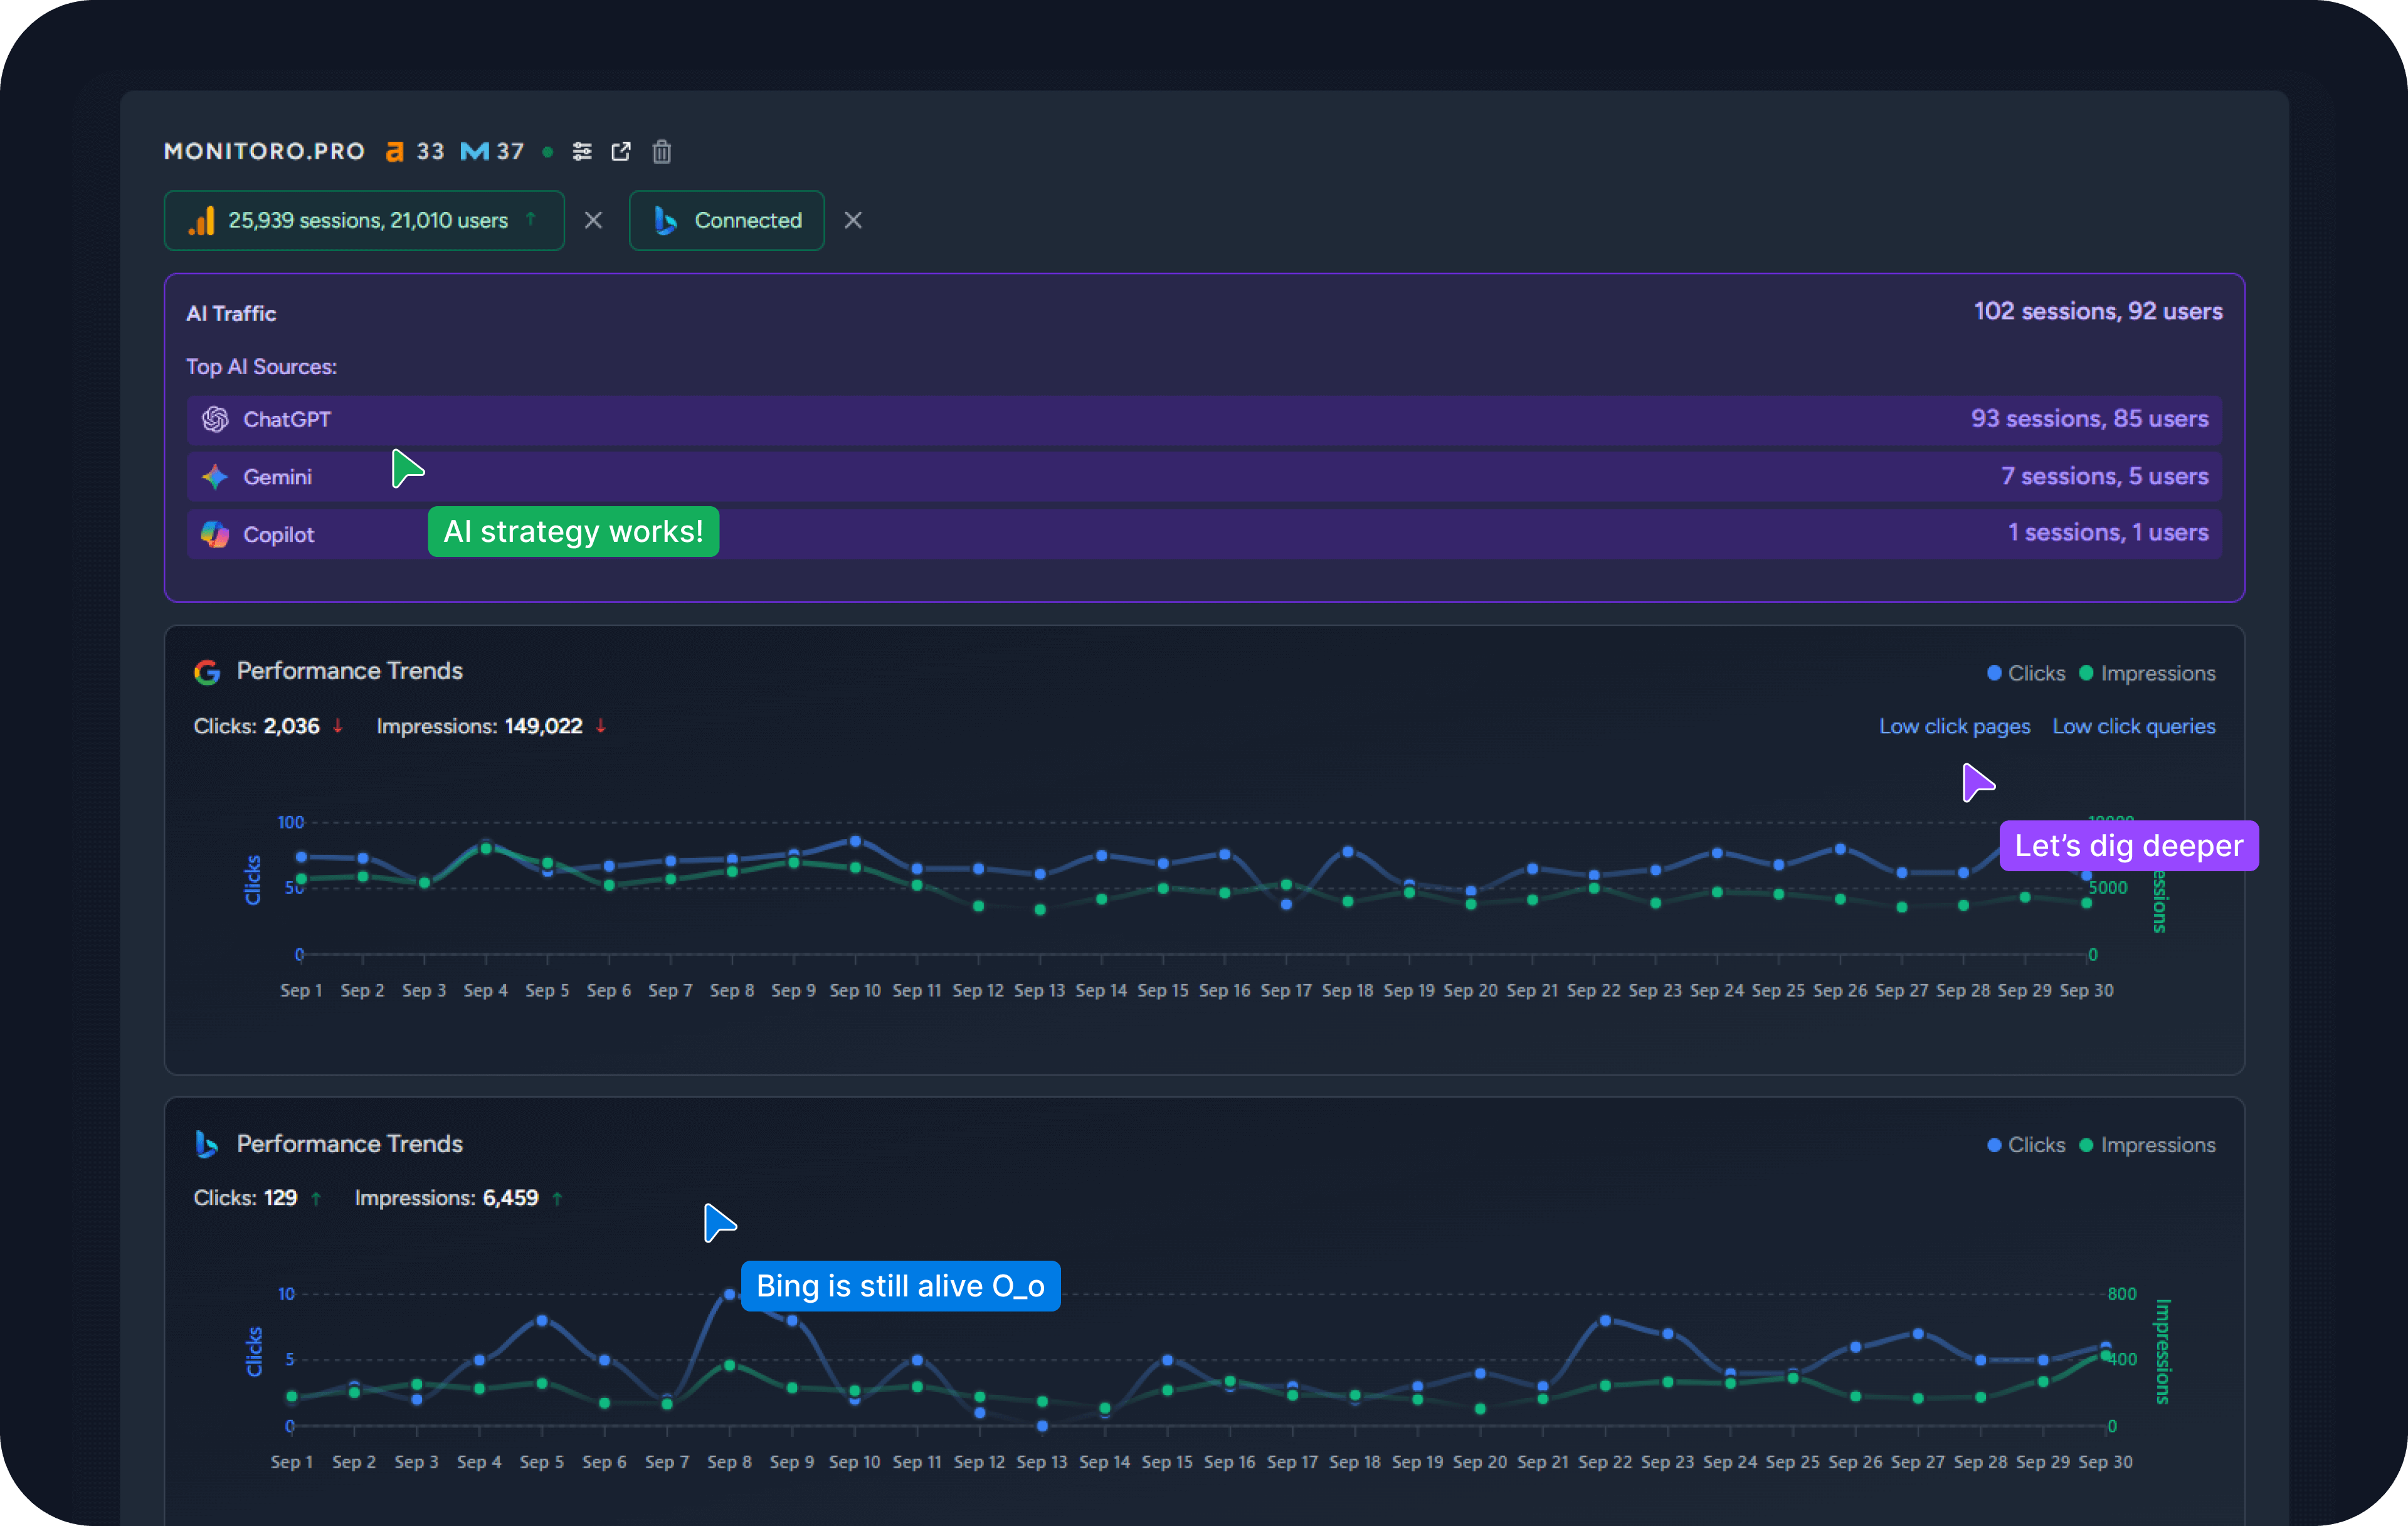Toggle the Impressions series in Google Performance Trends

pyautogui.click(x=2148, y=673)
